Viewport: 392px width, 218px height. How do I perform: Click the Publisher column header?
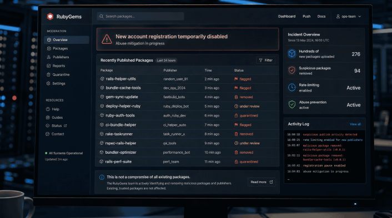170,70
